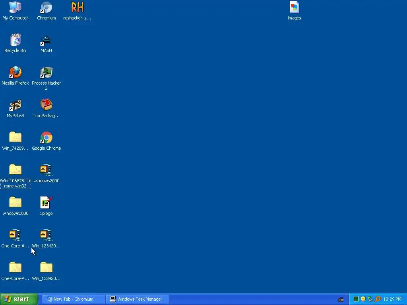Switch to New Tab - Chromium taskbar button
The width and height of the screenshot is (407, 305).
[x=74, y=299]
